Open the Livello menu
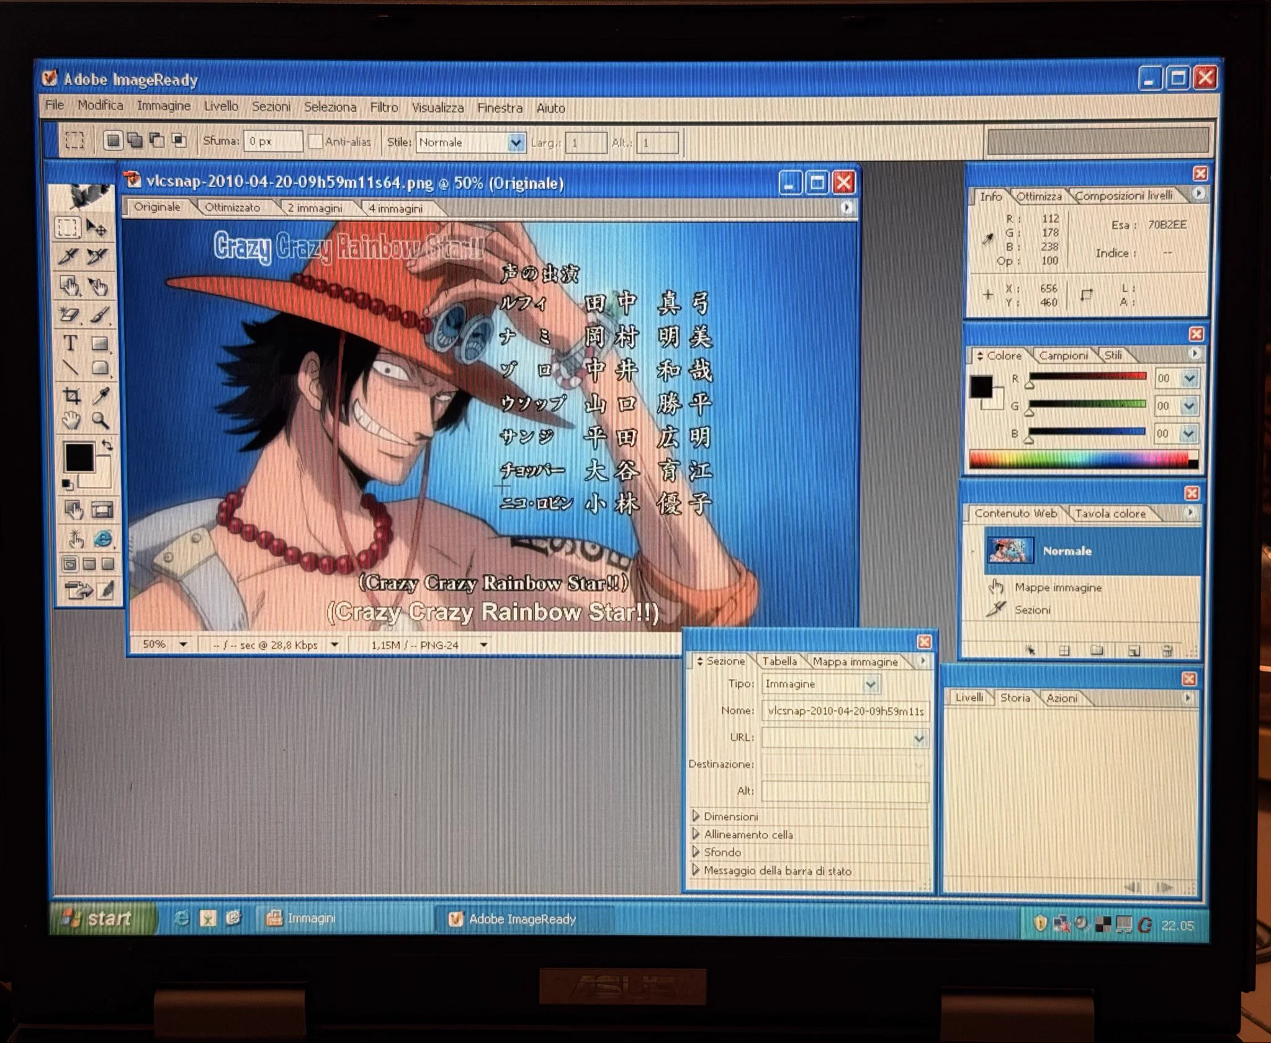This screenshot has height=1043, width=1271. pos(221,105)
